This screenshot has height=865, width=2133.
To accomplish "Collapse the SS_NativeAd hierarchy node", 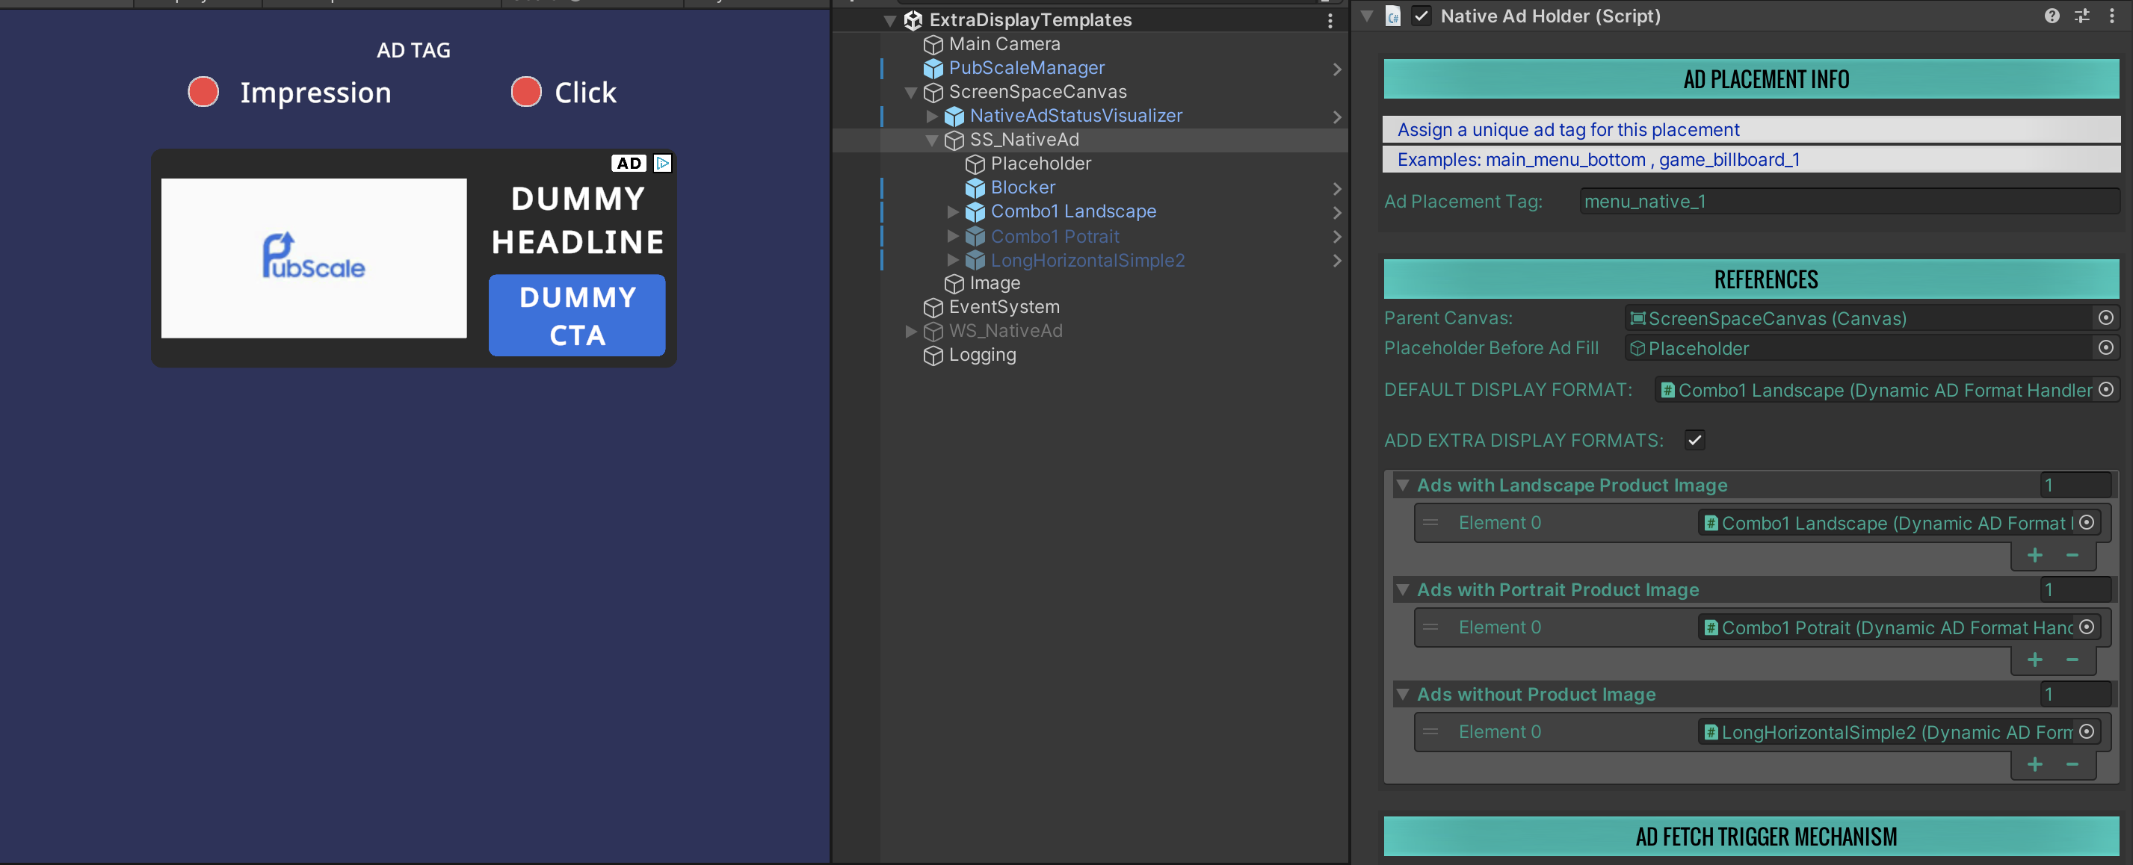I will tap(931, 140).
